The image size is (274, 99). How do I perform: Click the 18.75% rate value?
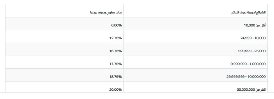116,77
